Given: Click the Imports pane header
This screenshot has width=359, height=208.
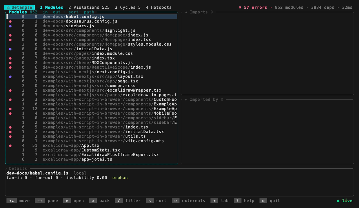Looking at the screenshot, I should click(199, 12).
